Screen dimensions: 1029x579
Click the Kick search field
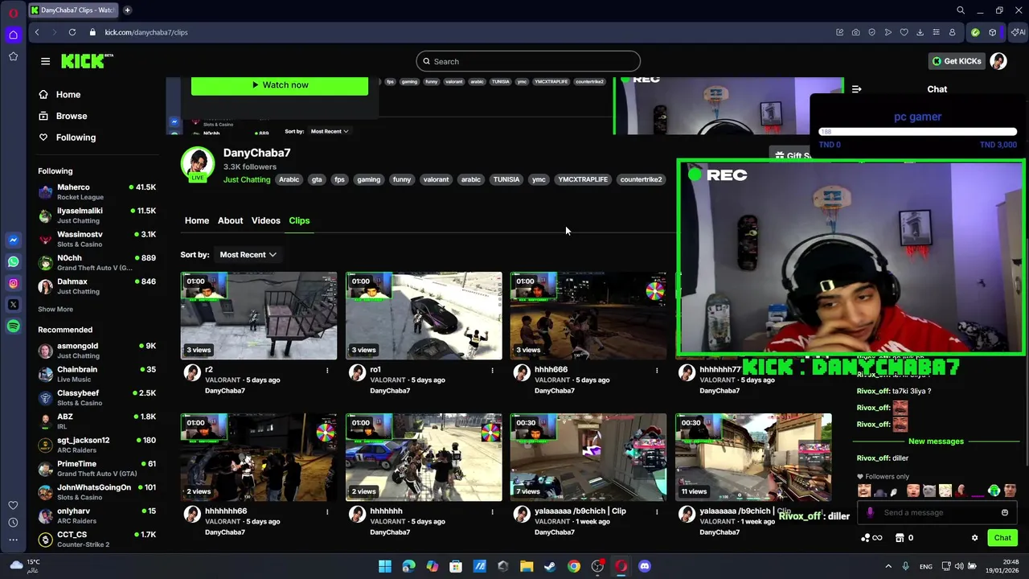coord(528,61)
